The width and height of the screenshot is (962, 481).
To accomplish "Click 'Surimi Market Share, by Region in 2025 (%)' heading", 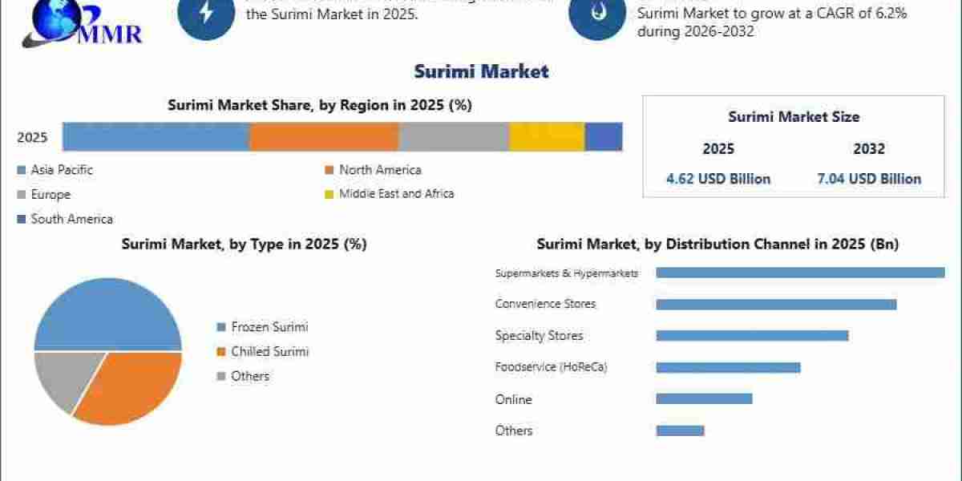I will pos(320,105).
